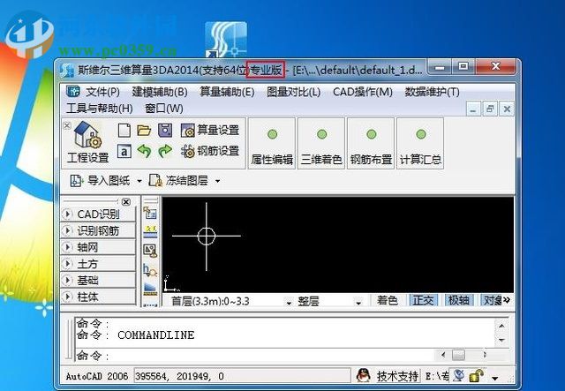Open status bar tray dropdown arrow

pos(495,378)
